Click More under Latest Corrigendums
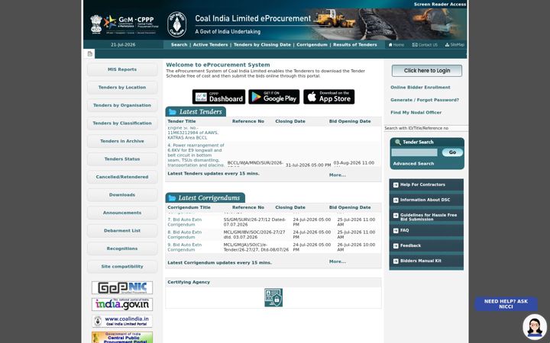The image size is (550, 343). pyautogui.click(x=338, y=261)
